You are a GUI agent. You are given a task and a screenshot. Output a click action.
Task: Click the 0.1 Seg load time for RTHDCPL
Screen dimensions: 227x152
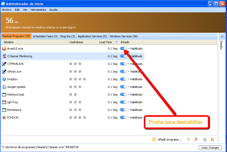(x=113, y=118)
